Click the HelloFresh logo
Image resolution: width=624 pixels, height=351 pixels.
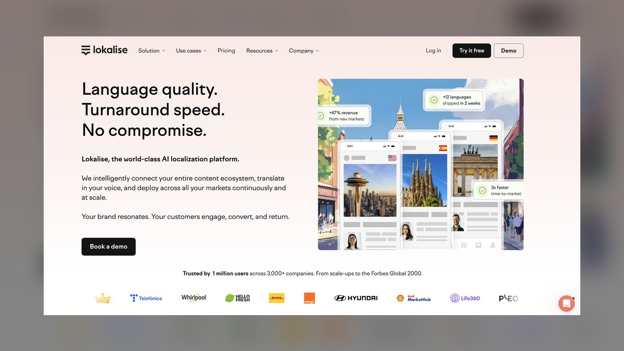tap(238, 298)
